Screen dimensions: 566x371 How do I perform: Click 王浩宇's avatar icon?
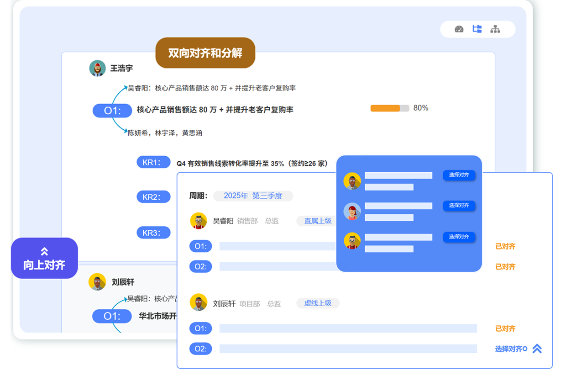pos(97,68)
